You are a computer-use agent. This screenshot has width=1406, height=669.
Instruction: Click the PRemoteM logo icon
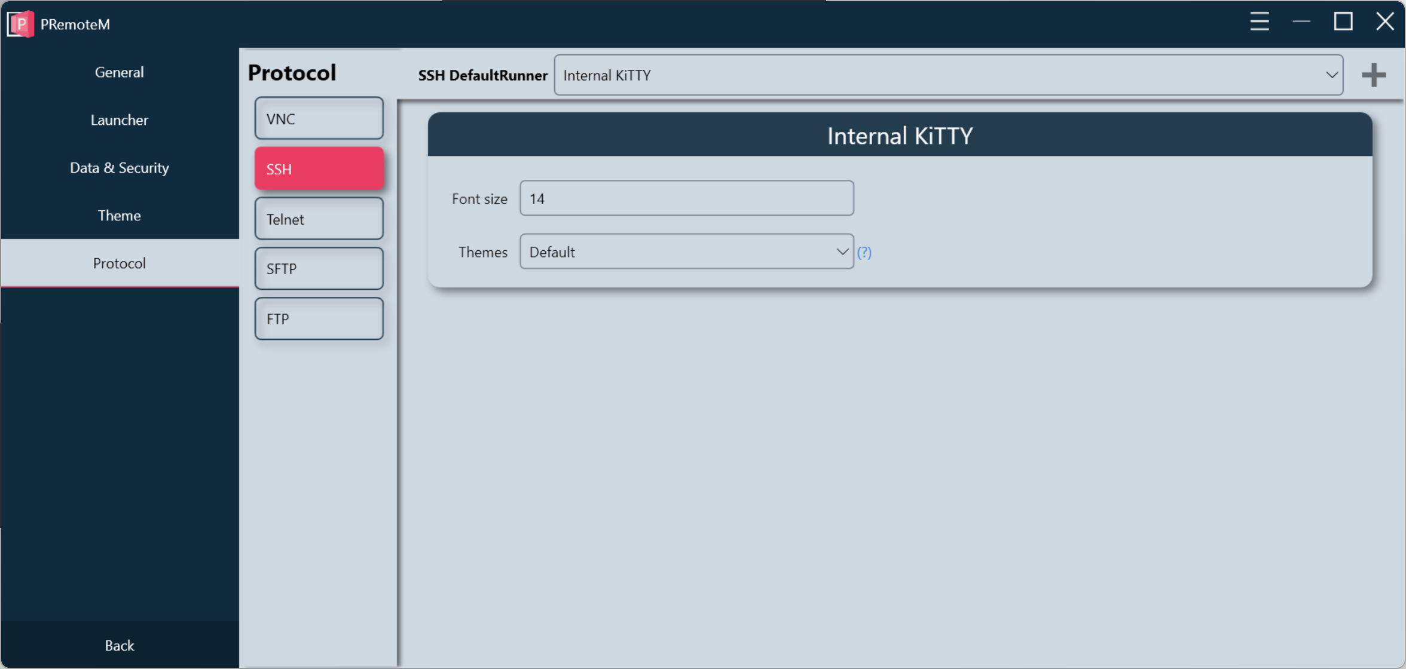click(x=20, y=24)
